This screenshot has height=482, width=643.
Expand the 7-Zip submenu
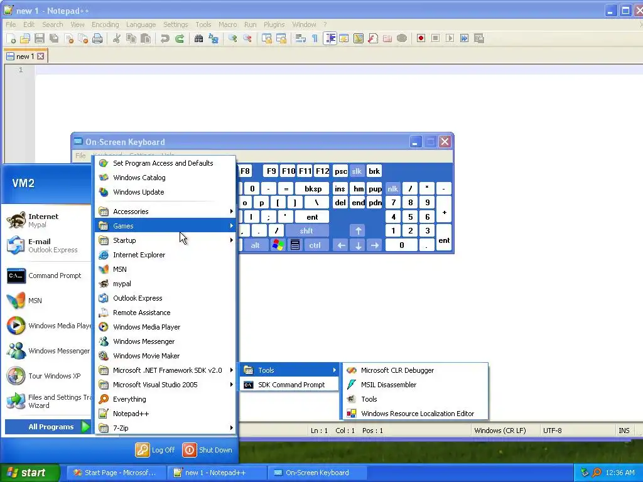point(166,428)
